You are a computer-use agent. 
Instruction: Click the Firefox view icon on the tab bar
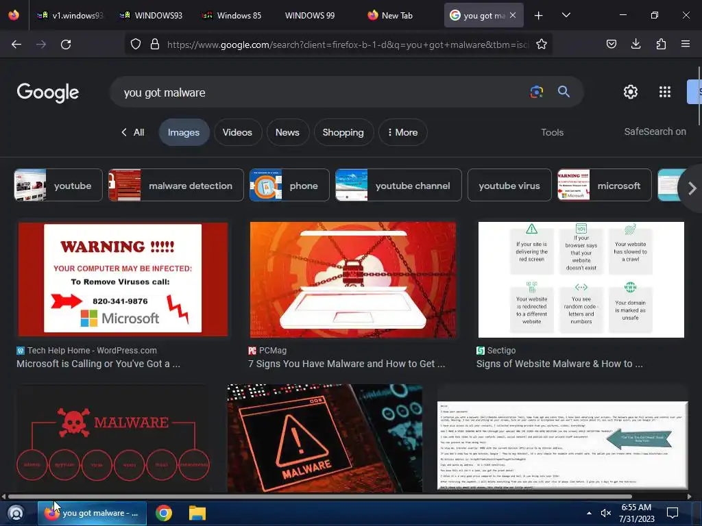click(x=14, y=15)
